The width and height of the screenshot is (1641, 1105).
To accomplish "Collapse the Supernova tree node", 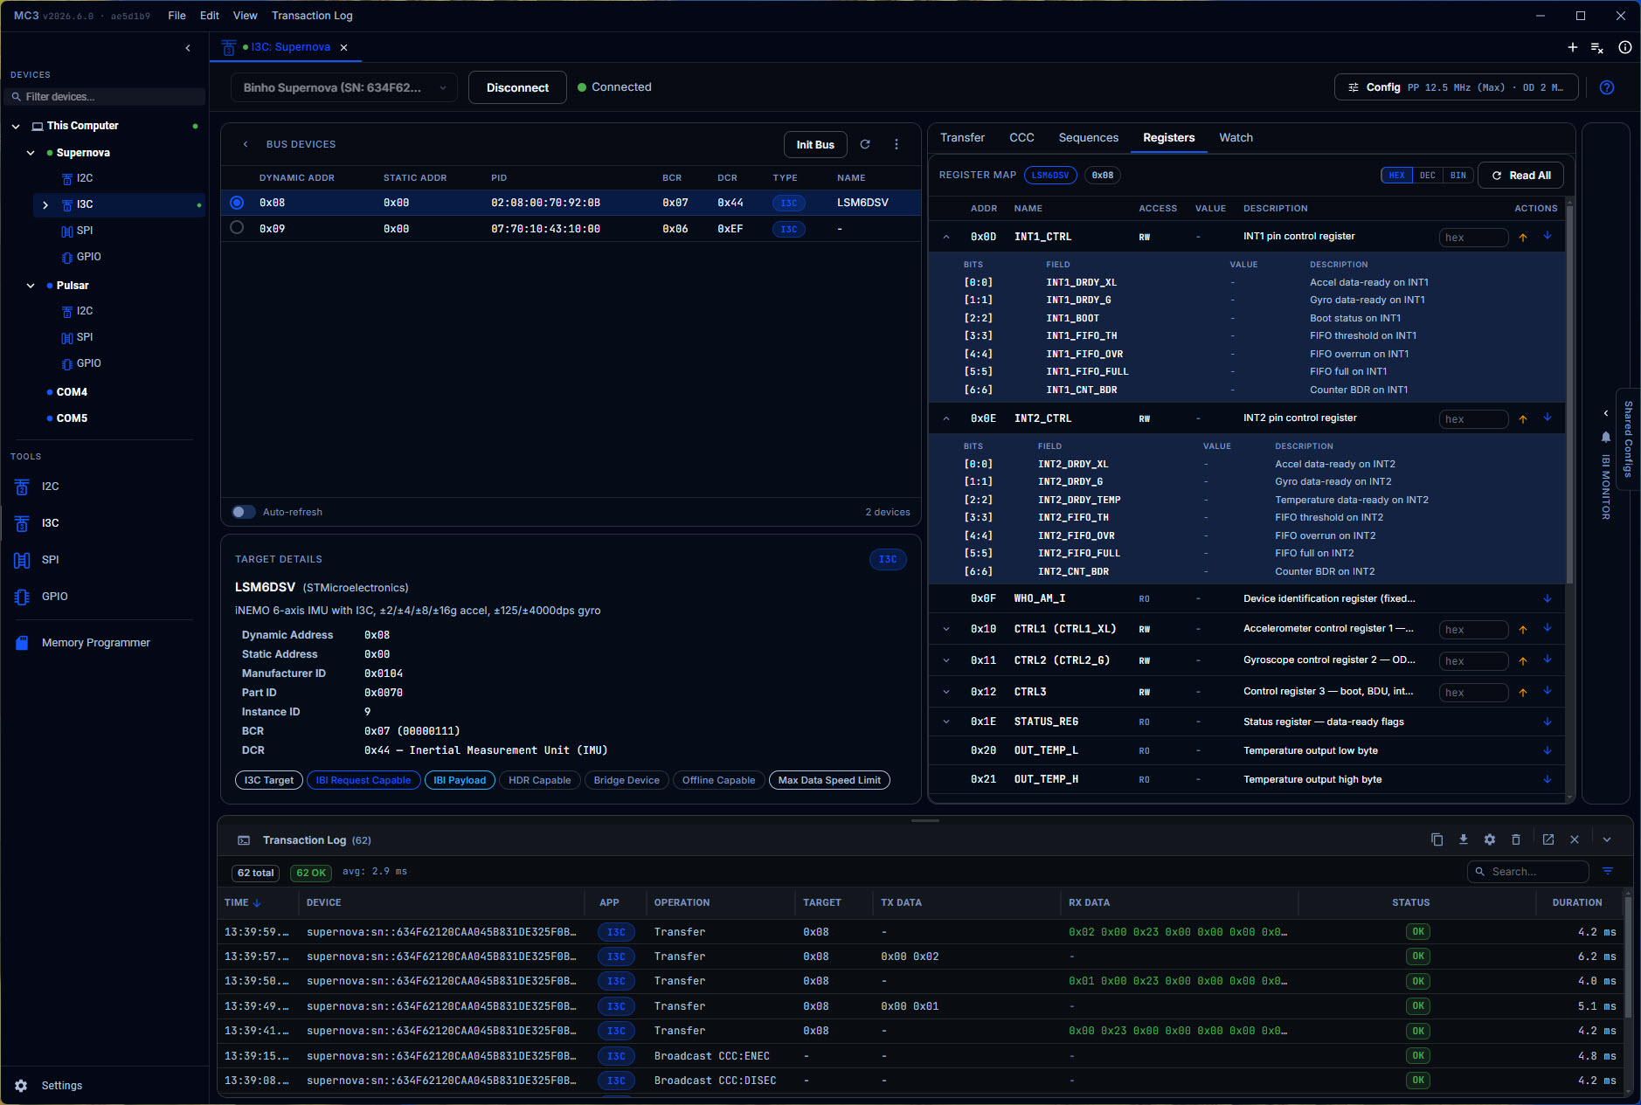I will point(31,153).
